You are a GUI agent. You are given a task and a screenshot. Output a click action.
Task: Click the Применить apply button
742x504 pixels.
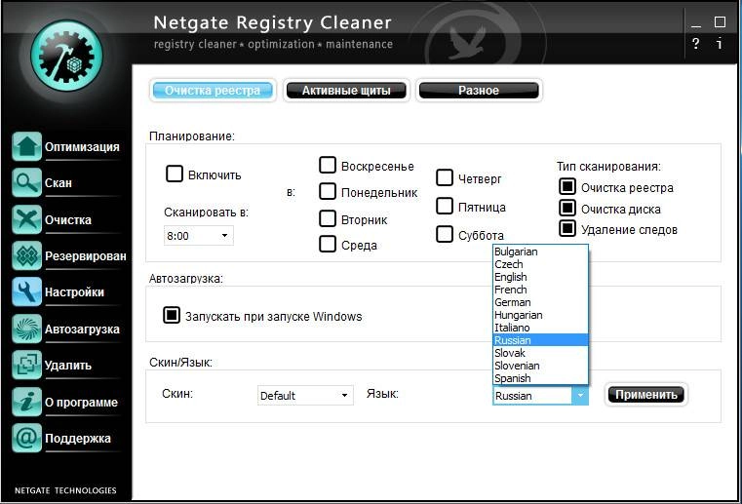(x=645, y=395)
